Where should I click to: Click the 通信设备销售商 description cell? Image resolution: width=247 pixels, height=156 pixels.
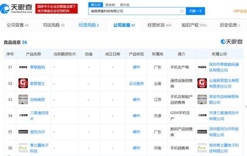pos(181,83)
